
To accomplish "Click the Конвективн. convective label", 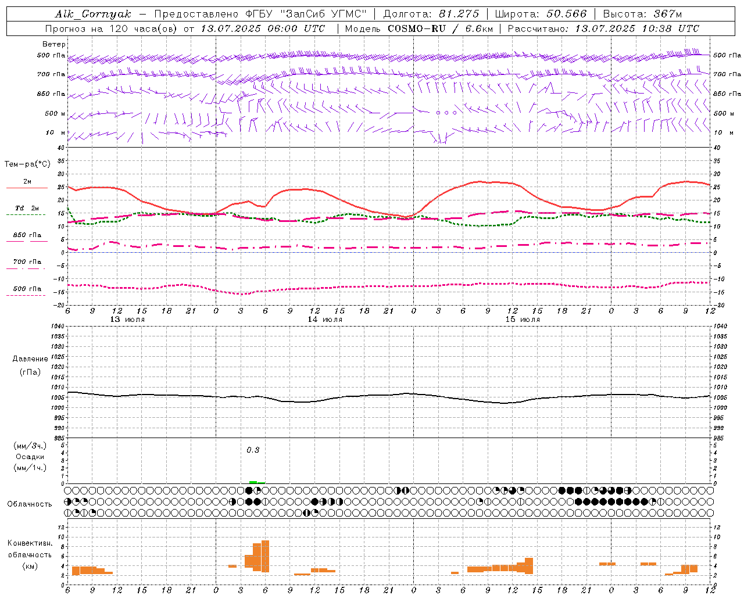I will coord(30,543).
